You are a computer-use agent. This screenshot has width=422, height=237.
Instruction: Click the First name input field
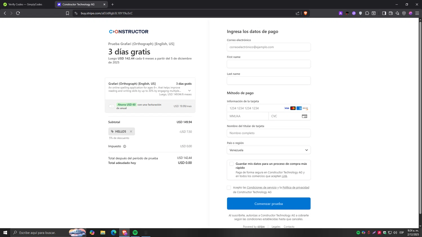point(269,64)
